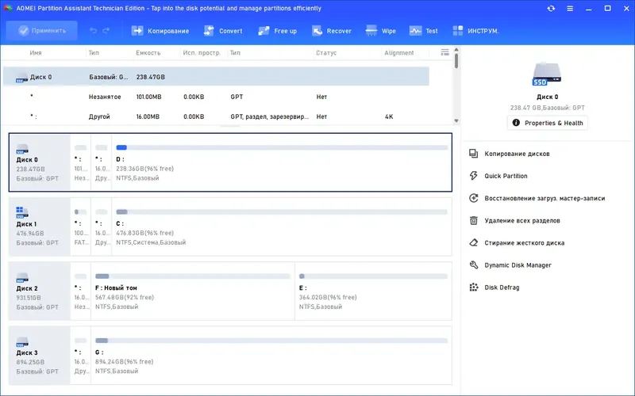Image resolution: width=635 pixels, height=396 pixels.
Task: Click the Quick Partition option
Action: (x=506, y=176)
